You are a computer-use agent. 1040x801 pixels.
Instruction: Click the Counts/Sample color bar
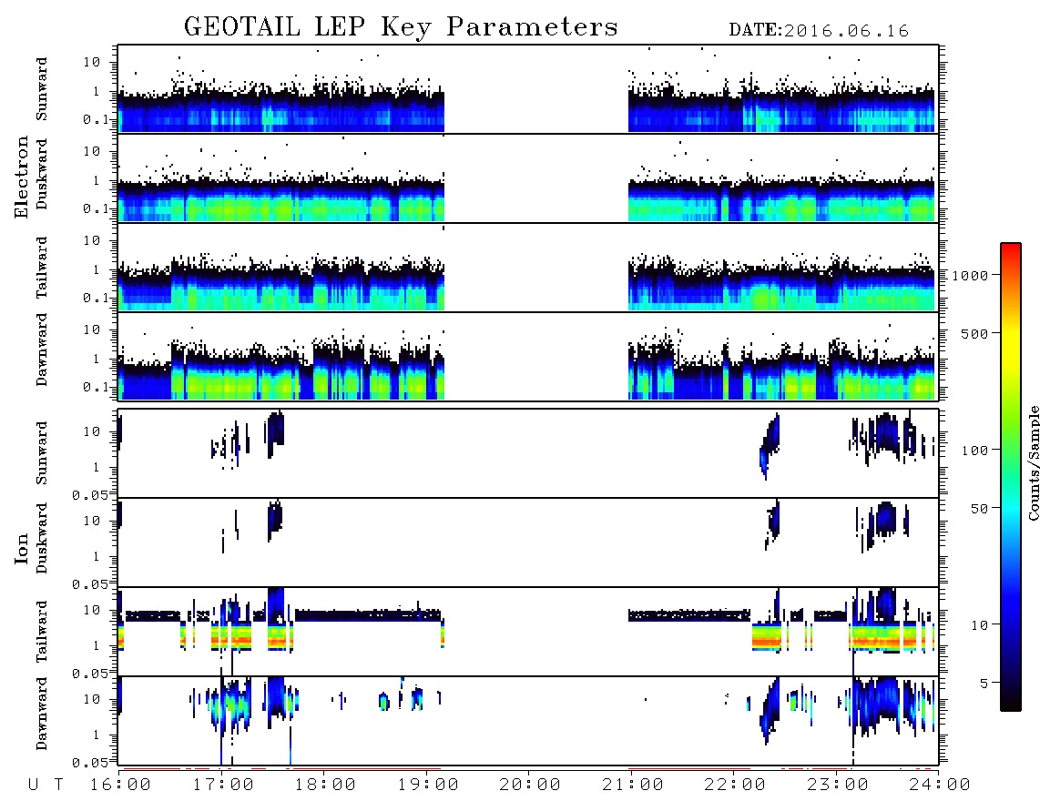(1011, 477)
